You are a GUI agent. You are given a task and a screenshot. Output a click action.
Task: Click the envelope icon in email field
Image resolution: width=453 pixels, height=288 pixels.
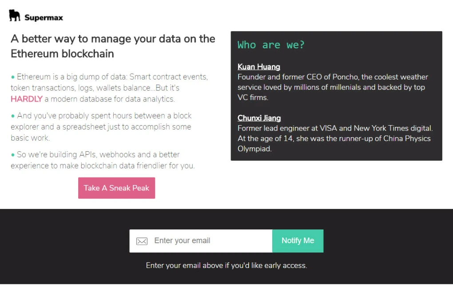[142, 241]
